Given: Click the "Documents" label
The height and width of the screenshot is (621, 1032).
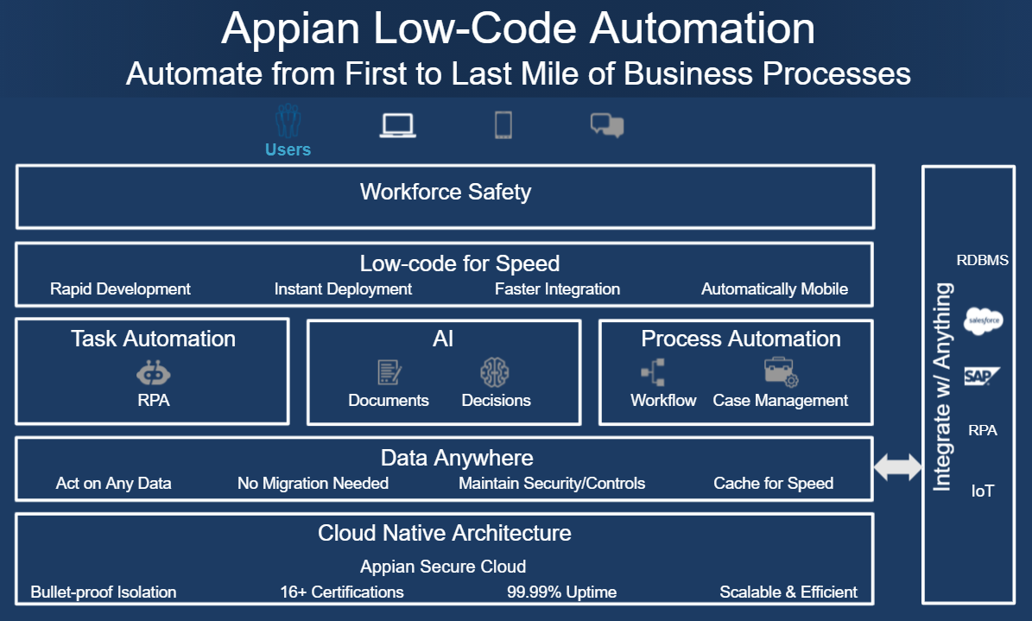Looking at the screenshot, I should [x=389, y=401].
